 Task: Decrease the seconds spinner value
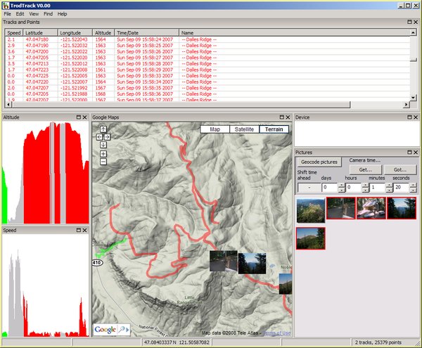[413, 190]
